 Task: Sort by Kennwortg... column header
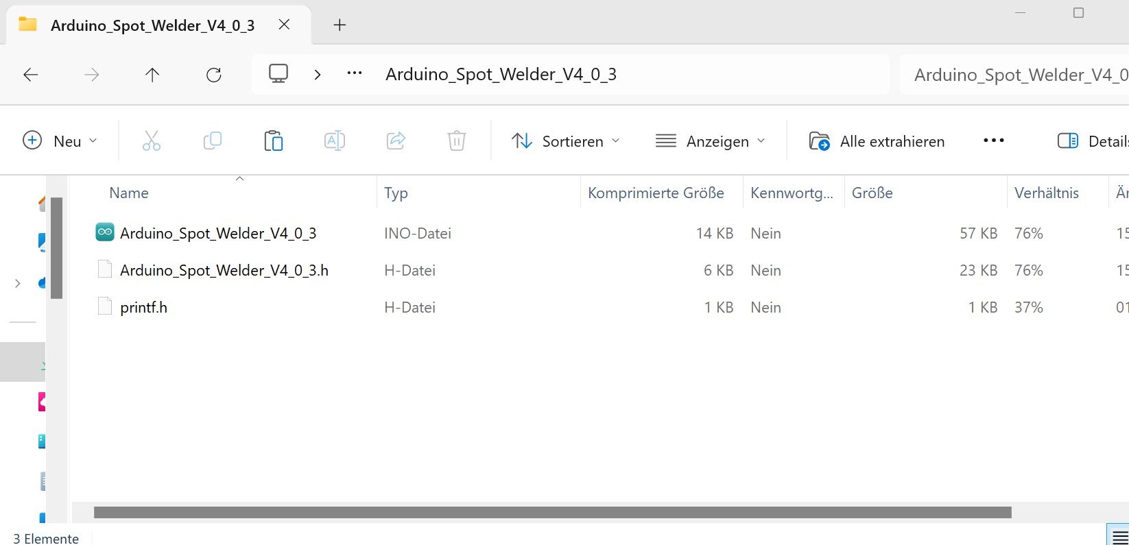(x=792, y=193)
